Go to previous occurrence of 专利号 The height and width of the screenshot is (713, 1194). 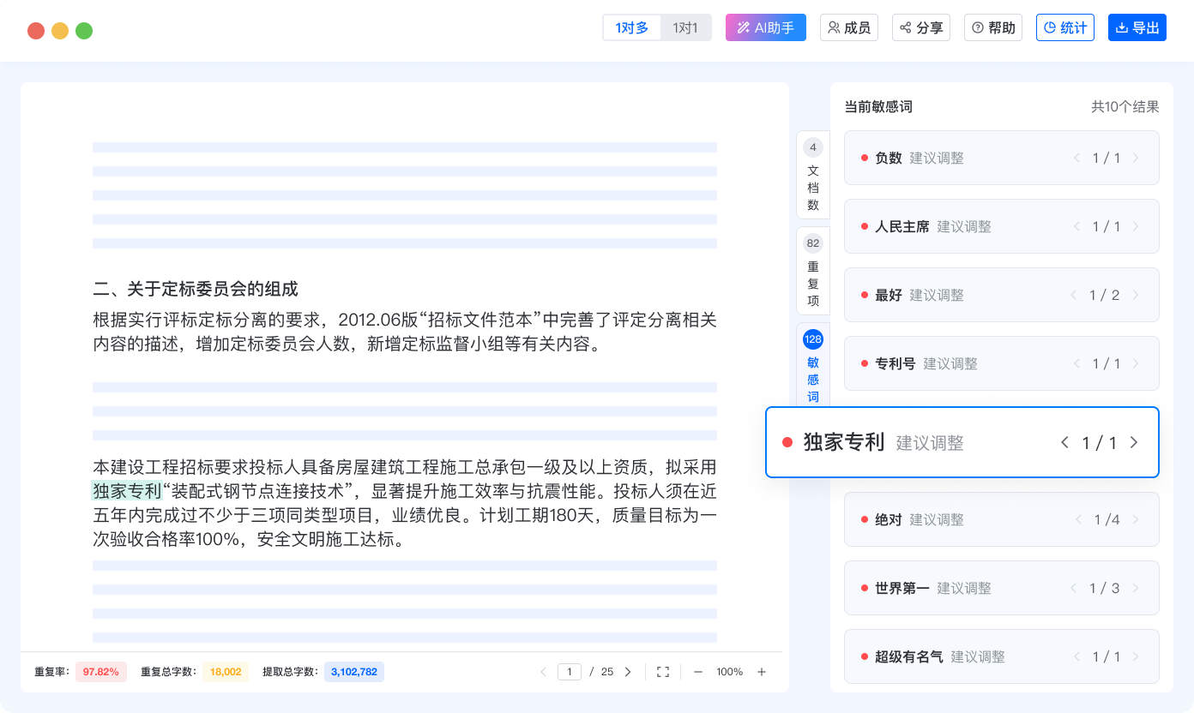(x=1077, y=363)
